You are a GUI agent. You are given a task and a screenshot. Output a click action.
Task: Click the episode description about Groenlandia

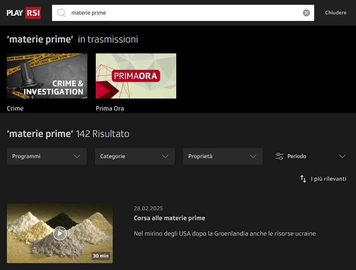[x=225, y=233]
